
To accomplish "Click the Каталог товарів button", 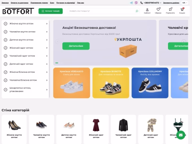I will click(x=50, y=11).
